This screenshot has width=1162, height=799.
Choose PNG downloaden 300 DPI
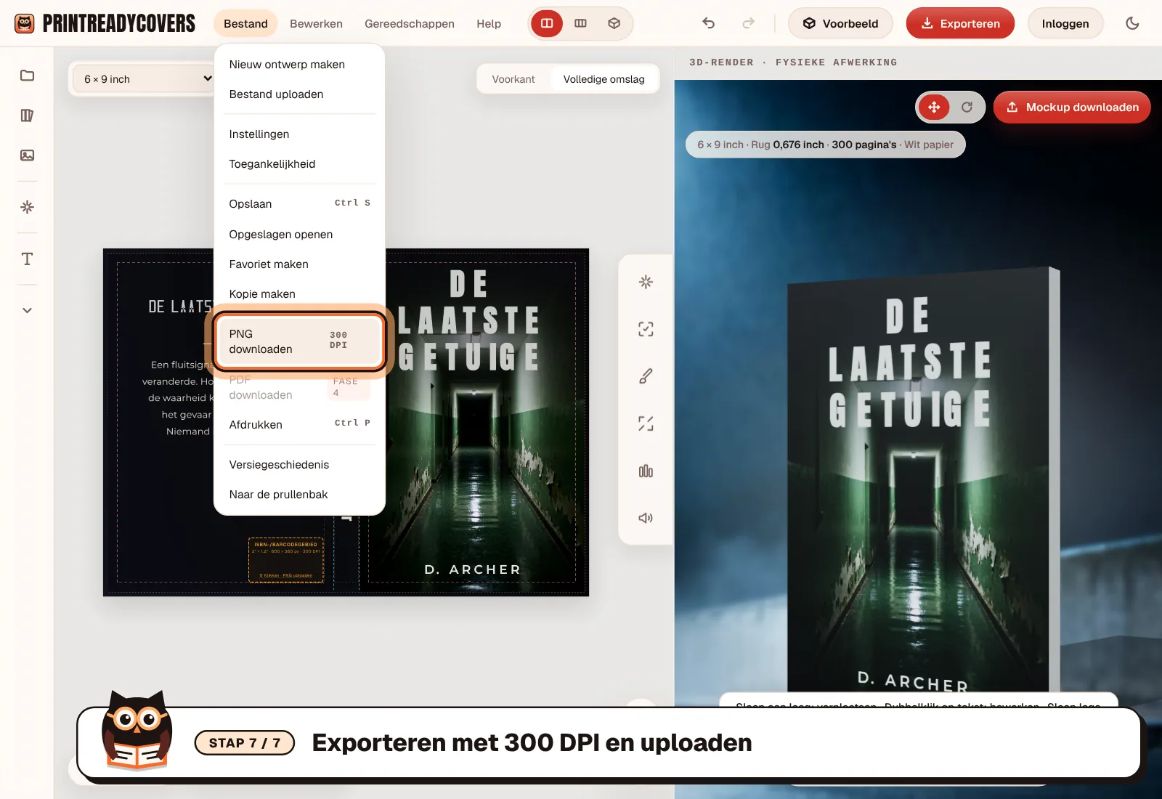299,341
